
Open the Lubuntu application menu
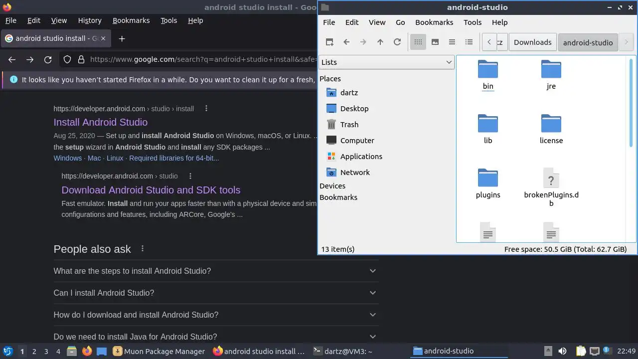[7, 351]
